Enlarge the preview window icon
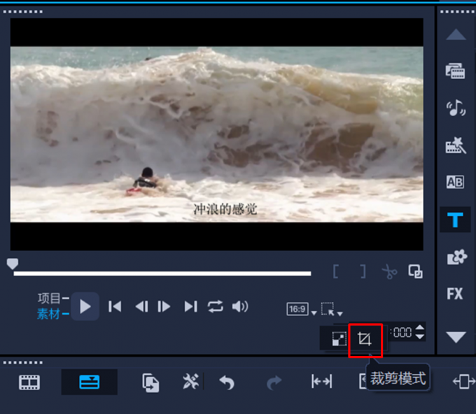This screenshot has width=476, height=414. pos(415,271)
